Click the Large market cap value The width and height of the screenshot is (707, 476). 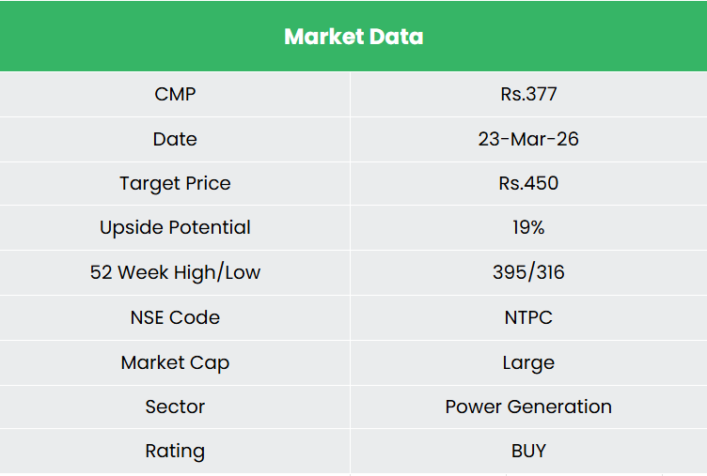(x=528, y=362)
